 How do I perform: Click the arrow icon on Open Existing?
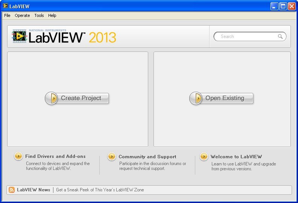(196, 98)
